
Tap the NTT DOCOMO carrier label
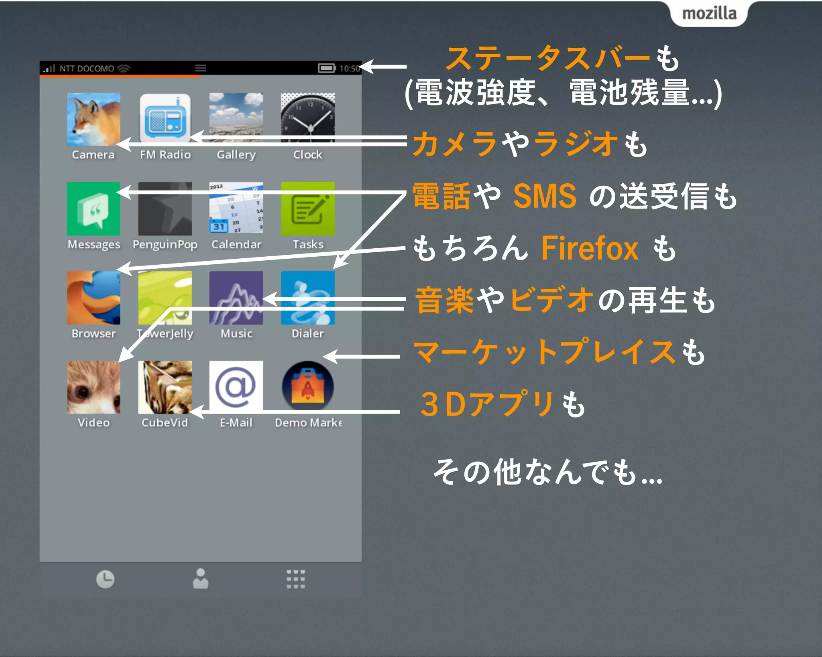[87, 69]
